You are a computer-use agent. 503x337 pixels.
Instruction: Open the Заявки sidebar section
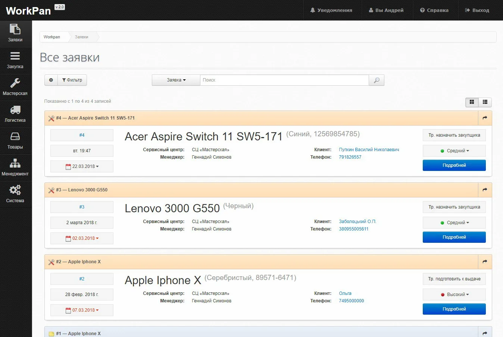[x=15, y=34]
